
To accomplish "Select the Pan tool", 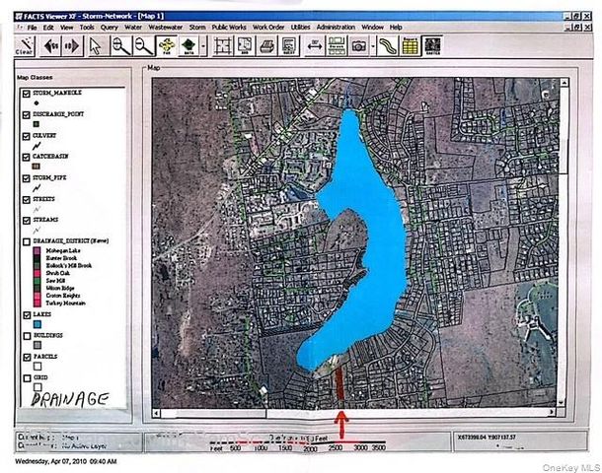I will coord(167,45).
